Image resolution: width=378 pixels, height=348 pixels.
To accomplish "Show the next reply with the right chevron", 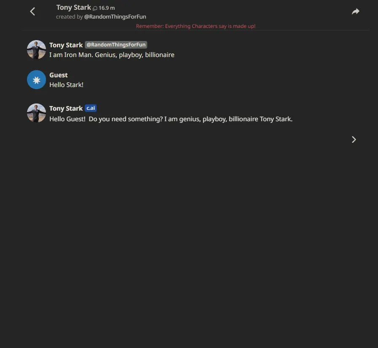I will click(x=354, y=139).
